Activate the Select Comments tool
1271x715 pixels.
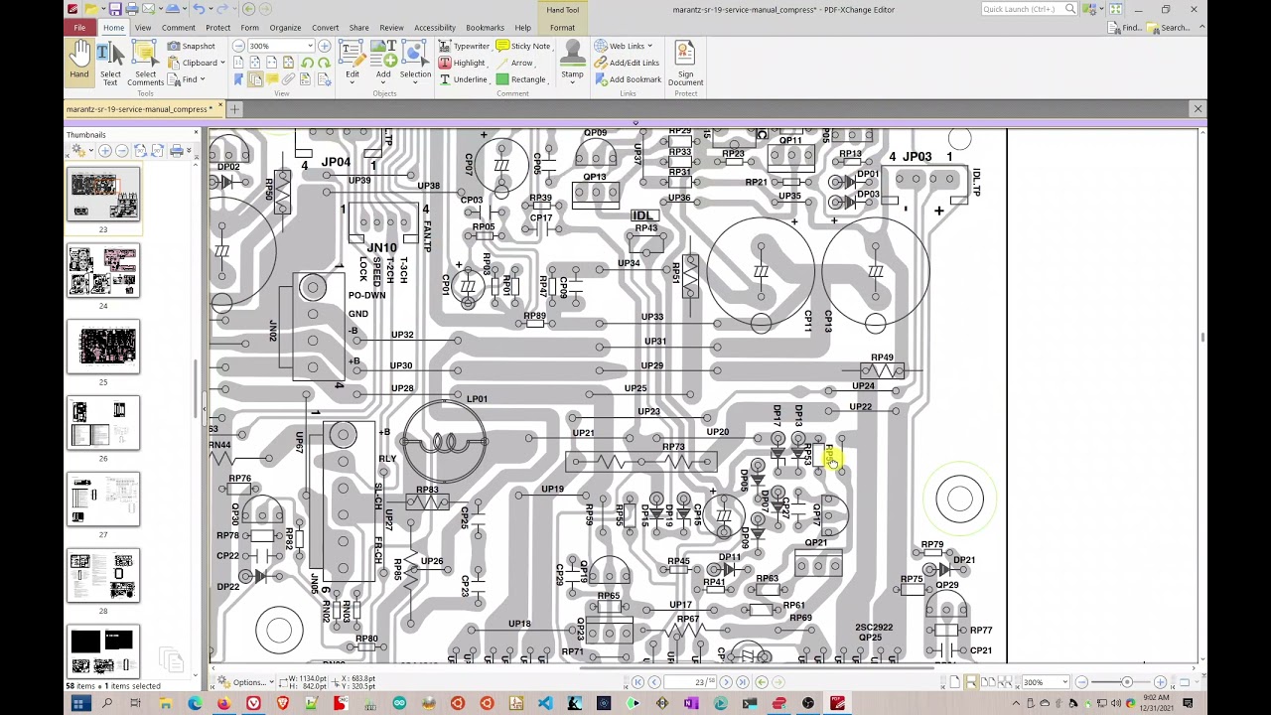[145, 63]
